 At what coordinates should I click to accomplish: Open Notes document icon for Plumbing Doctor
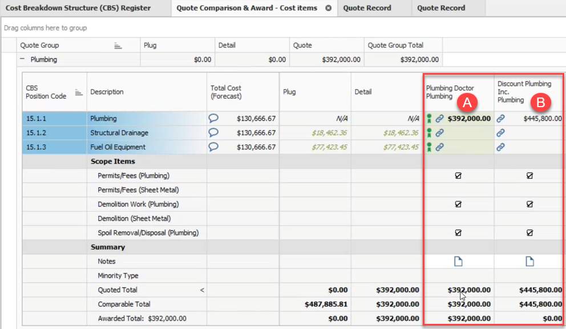click(458, 261)
